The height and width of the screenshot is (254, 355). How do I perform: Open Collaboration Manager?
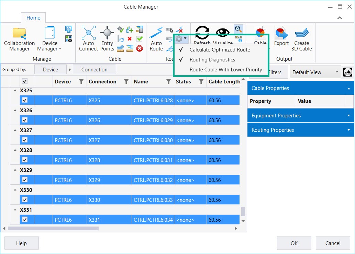pyautogui.click(x=19, y=39)
